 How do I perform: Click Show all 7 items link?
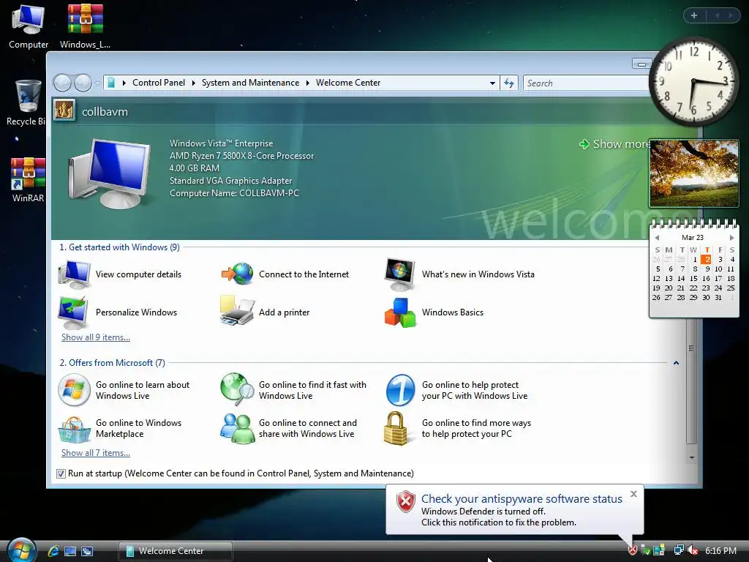point(96,453)
